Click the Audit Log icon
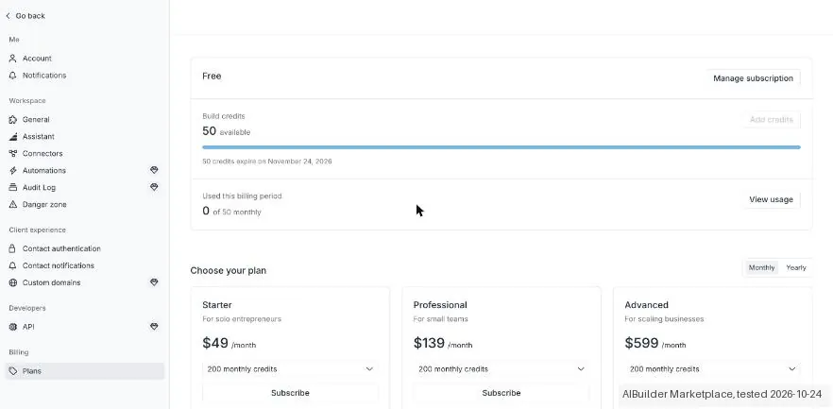Image resolution: width=833 pixels, height=409 pixels. pyautogui.click(x=13, y=188)
